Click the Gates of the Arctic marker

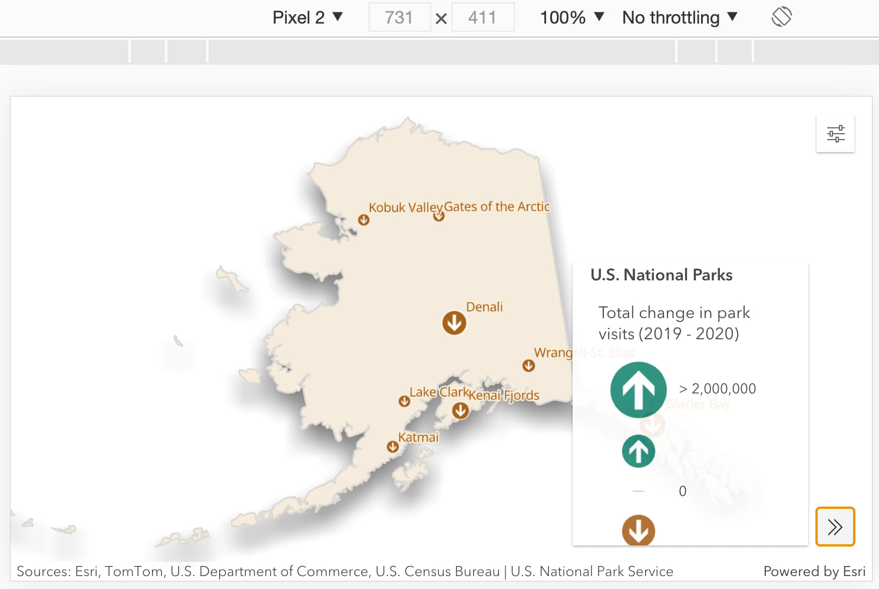click(439, 216)
